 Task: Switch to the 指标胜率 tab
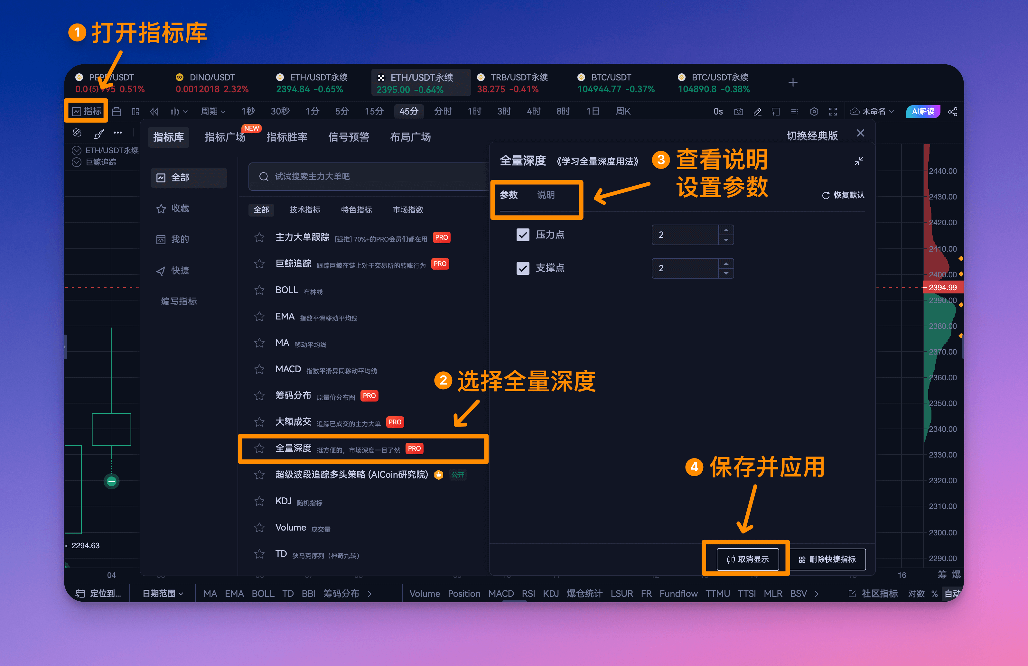pos(287,137)
